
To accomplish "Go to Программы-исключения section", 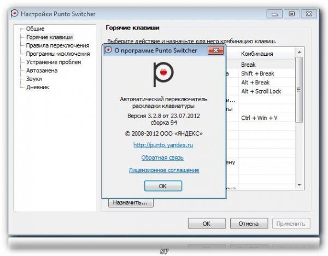I will (x=58, y=54).
